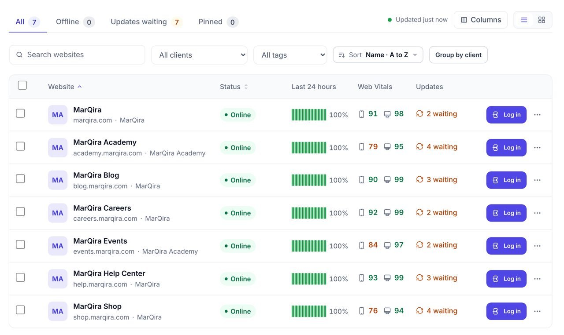This screenshot has height=335, width=564.
Task: Show the Pinned tab
Action: pos(219,22)
